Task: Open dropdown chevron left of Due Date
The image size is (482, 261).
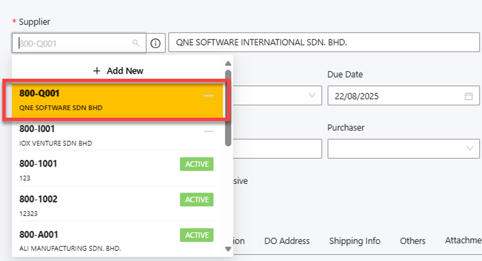Action: click(312, 96)
